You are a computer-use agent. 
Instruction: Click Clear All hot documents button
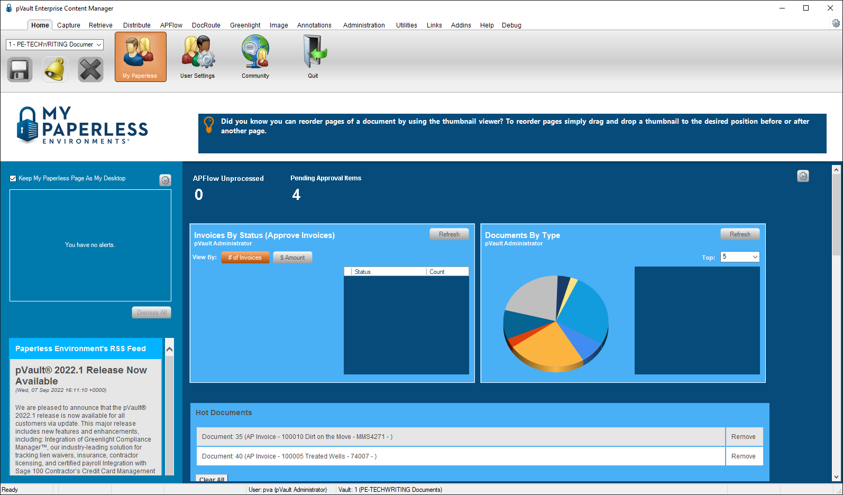212,479
